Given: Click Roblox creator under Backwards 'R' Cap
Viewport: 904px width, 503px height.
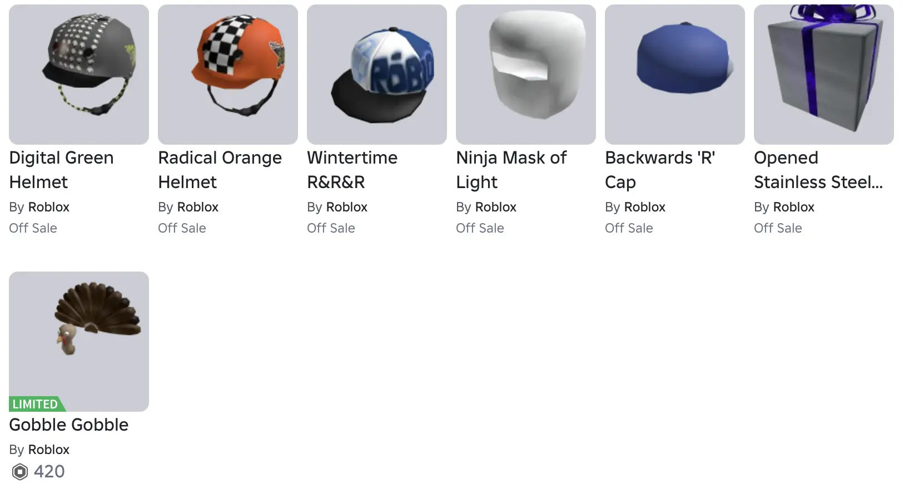Looking at the screenshot, I should click(x=645, y=207).
